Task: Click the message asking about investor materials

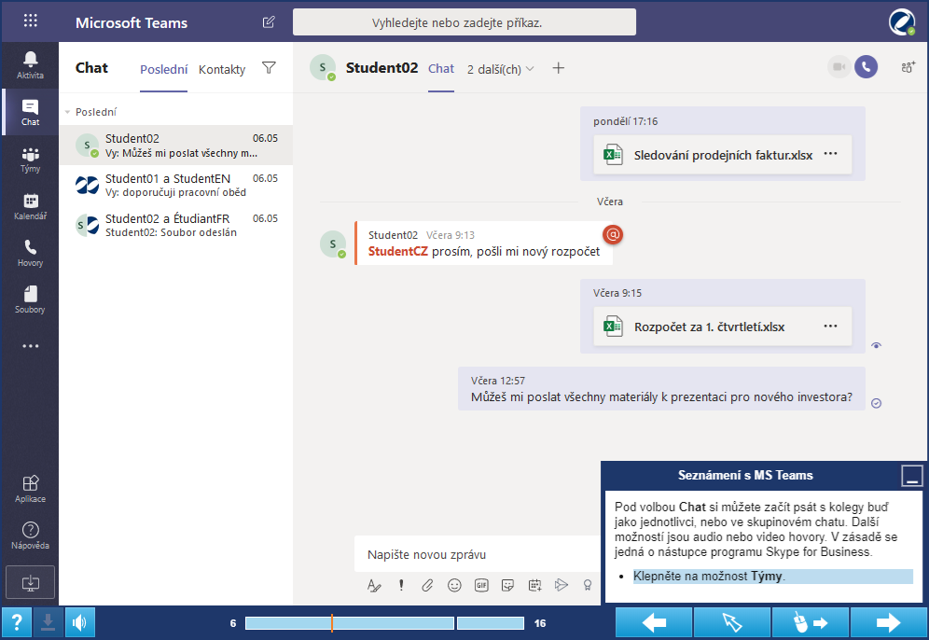Action: [661, 389]
